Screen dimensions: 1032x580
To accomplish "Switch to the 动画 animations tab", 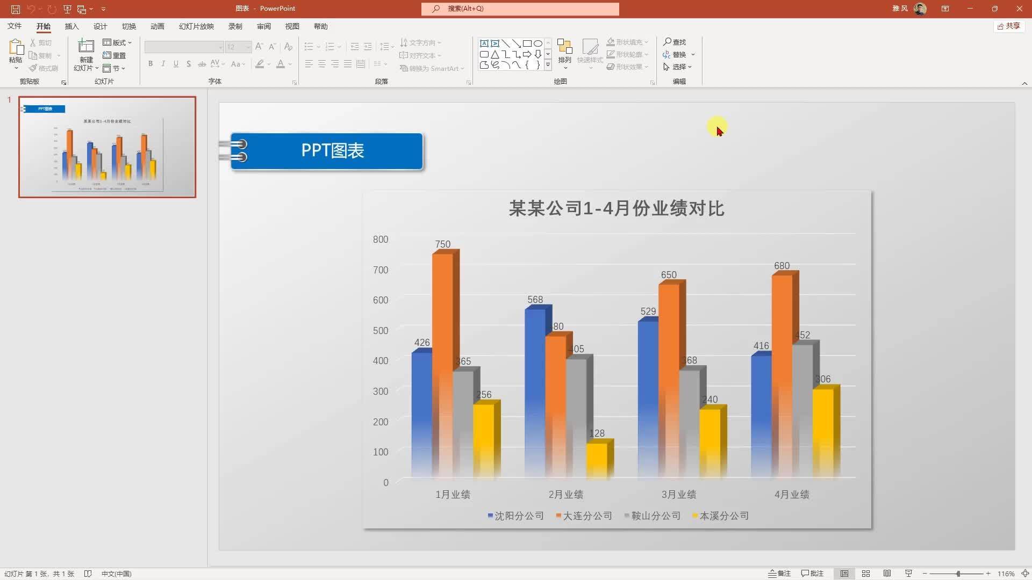I will click(157, 26).
